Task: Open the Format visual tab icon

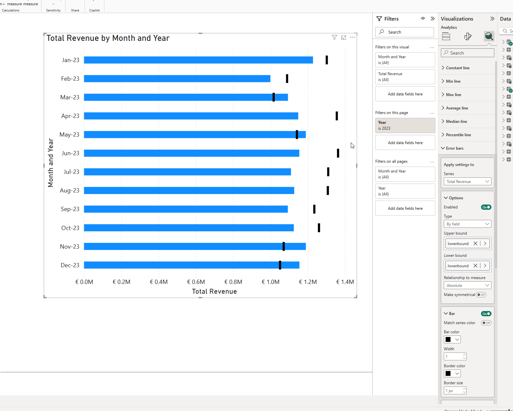Action: (x=468, y=36)
